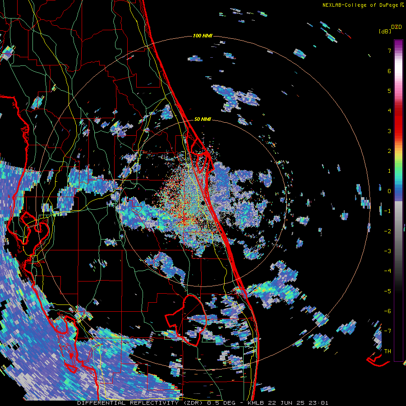This screenshot has height=406, width=406.
Task: Click the TH threshold label on the scale
Action: (x=388, y=351)
